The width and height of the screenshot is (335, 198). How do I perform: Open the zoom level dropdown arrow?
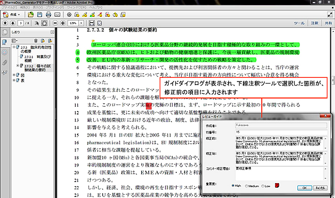[81, 23]
